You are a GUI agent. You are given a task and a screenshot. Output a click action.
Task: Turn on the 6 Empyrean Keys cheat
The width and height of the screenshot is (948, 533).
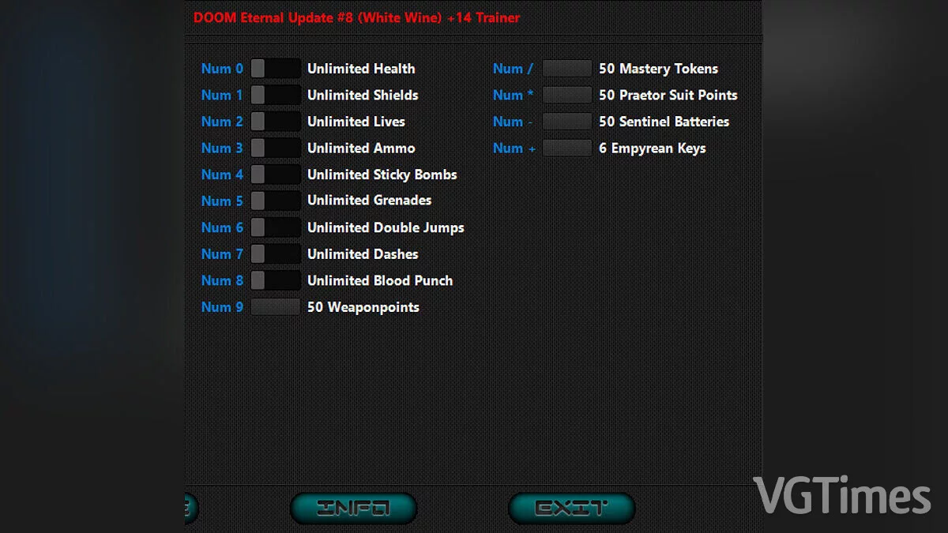566,148
